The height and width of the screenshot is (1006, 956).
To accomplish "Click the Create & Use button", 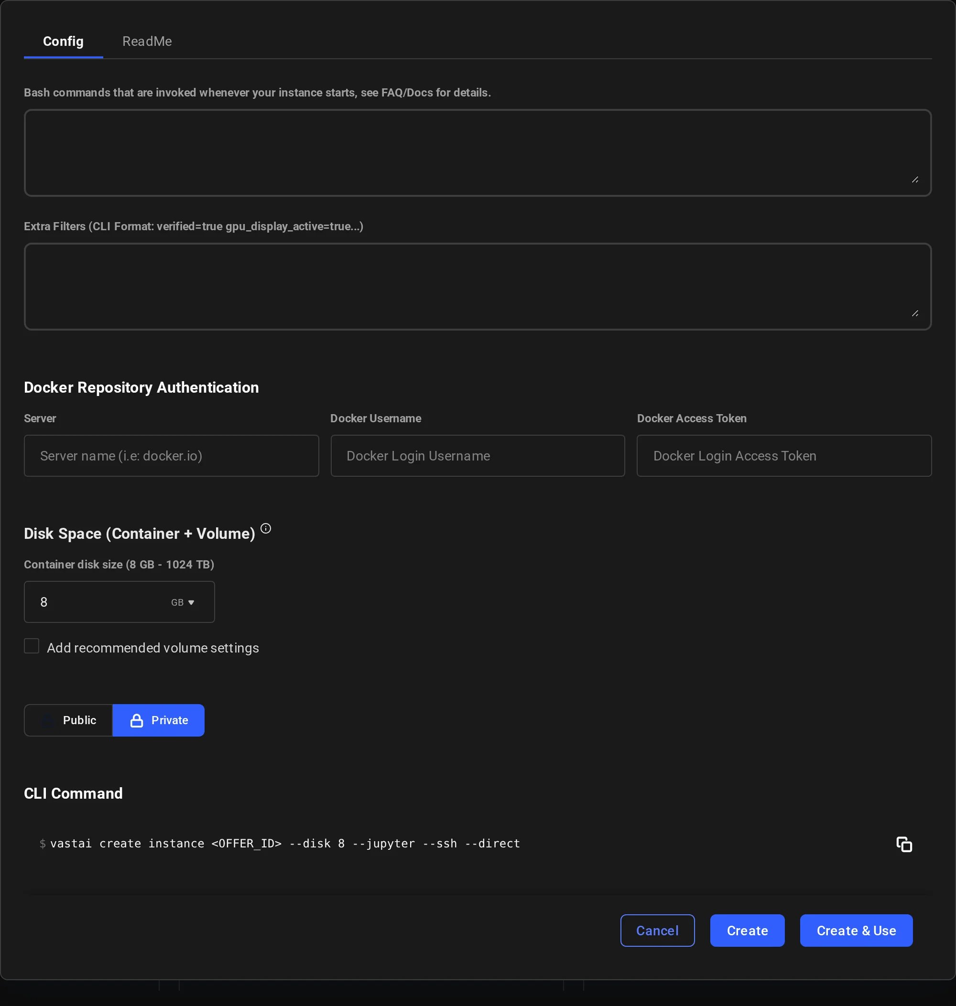I will tap(856, 930).
